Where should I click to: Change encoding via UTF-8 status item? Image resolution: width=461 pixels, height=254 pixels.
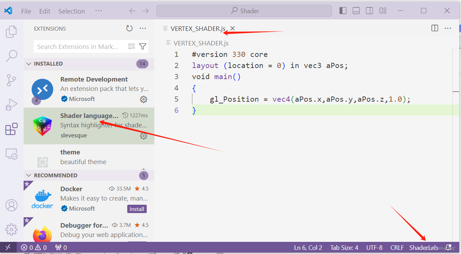[x=374, y=247]
